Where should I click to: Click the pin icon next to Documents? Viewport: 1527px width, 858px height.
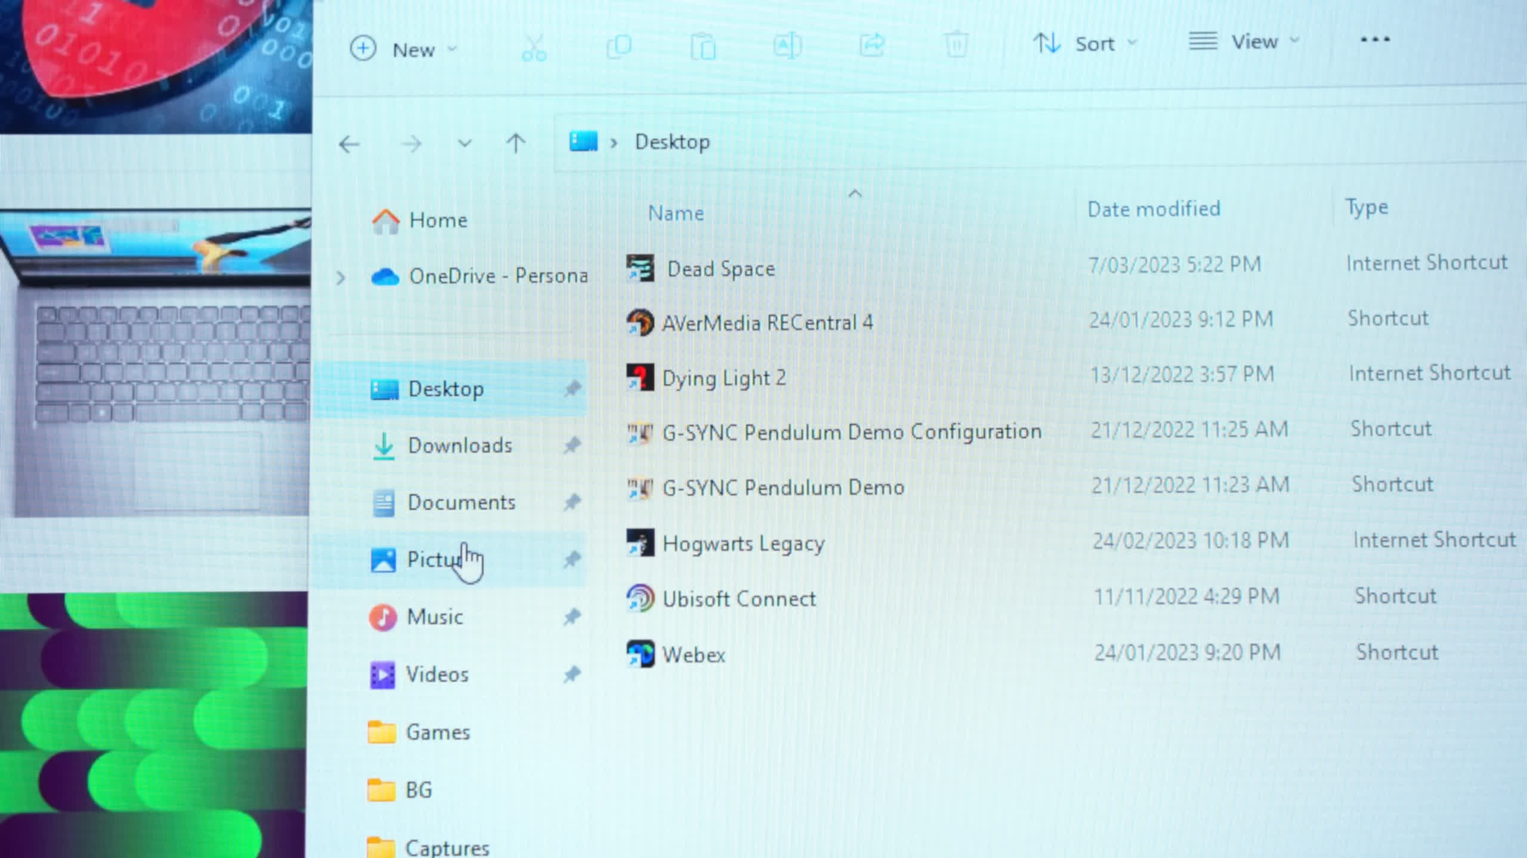[572, 502]
